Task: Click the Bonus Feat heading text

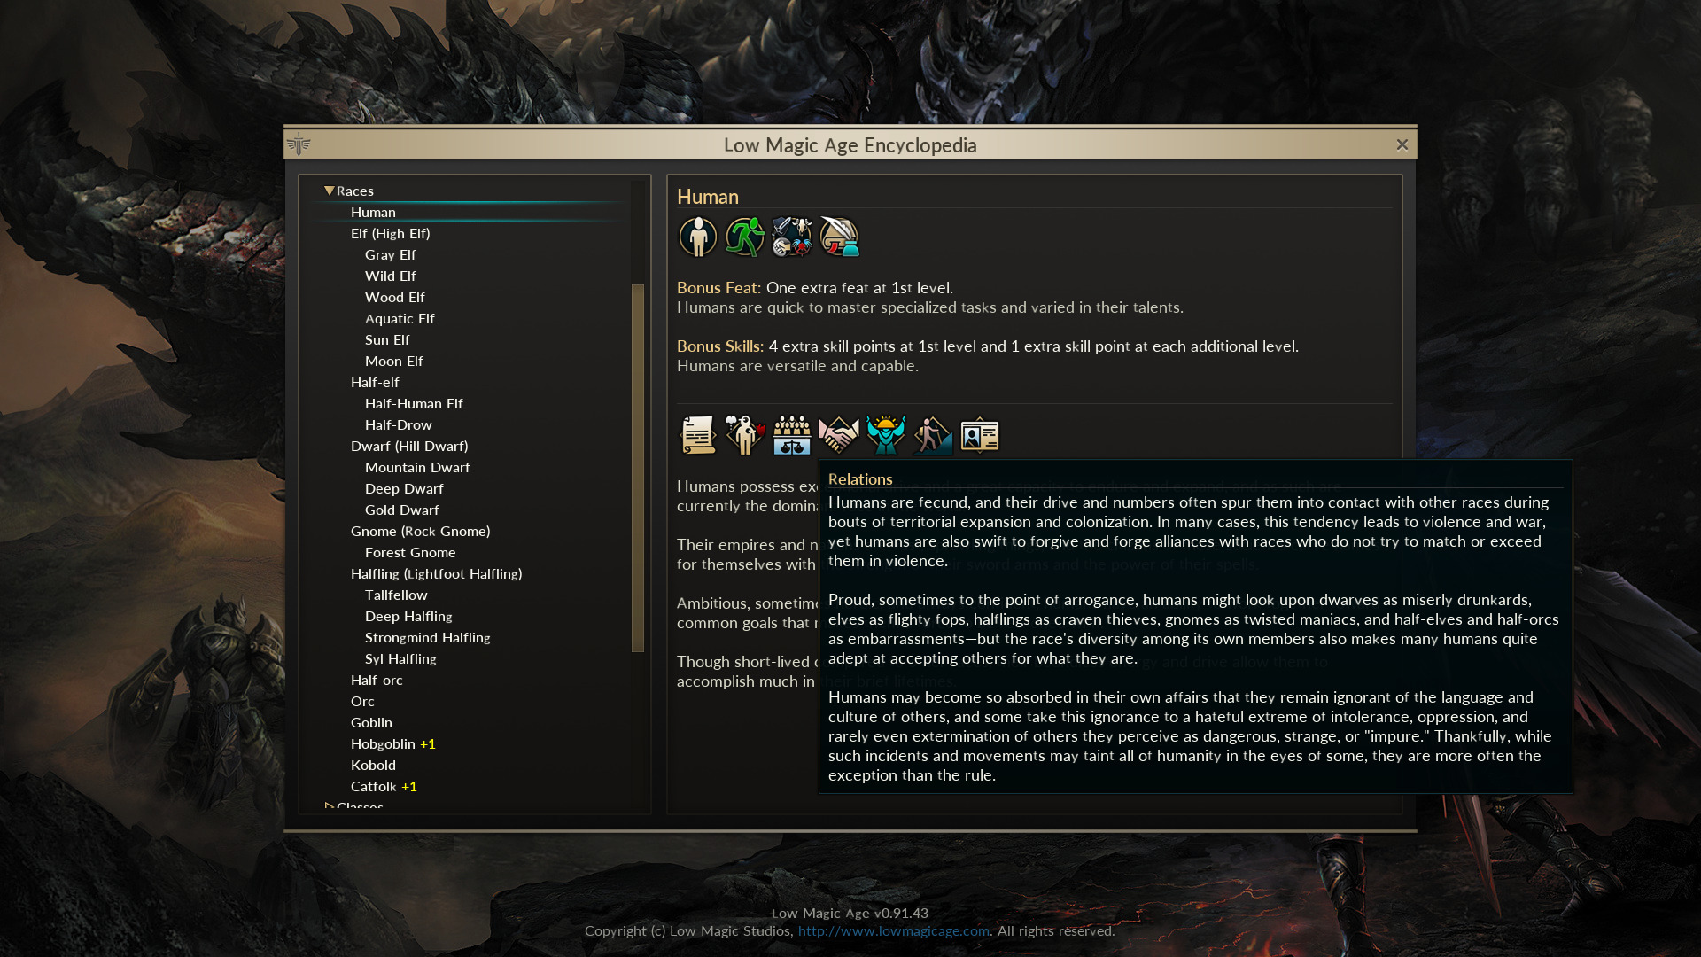Action: pyautogui.click(x=718, y=287)
